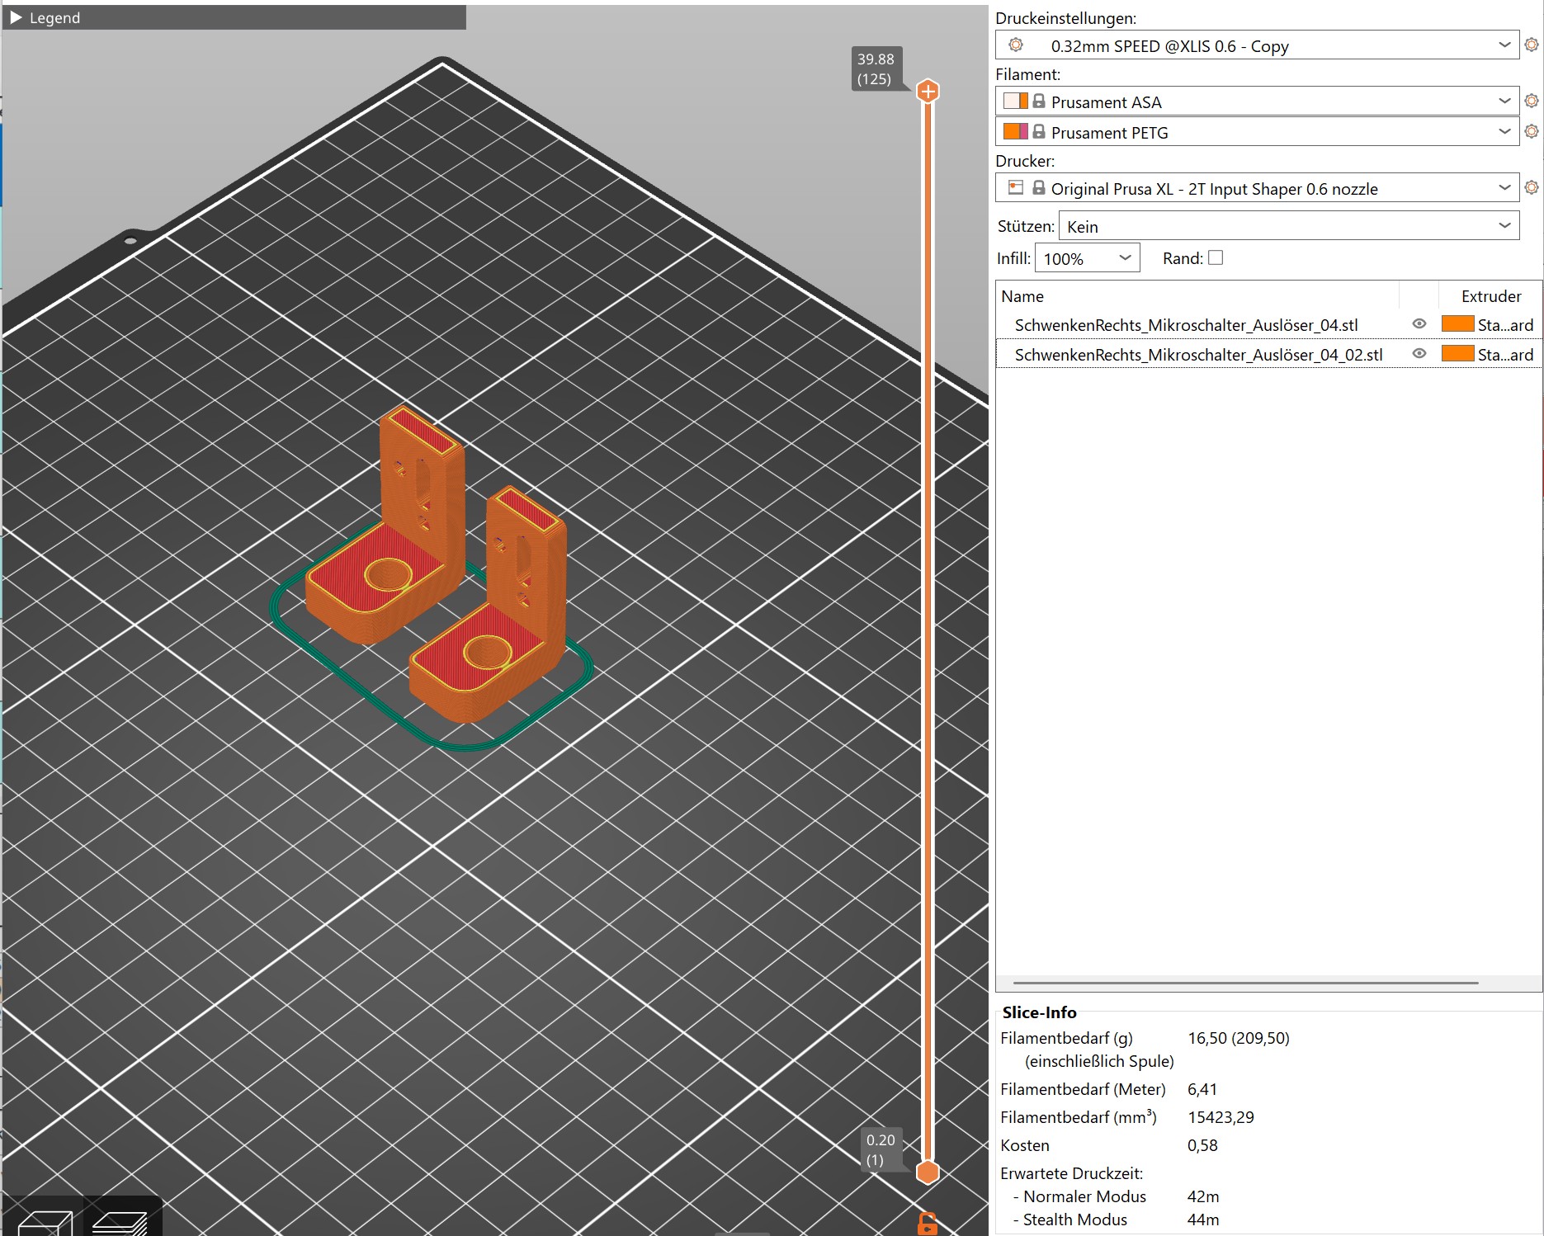The image size is (1544, 1236).
Task: Click Stealth Modus print time 44m
Action: coord(1203,1219)
